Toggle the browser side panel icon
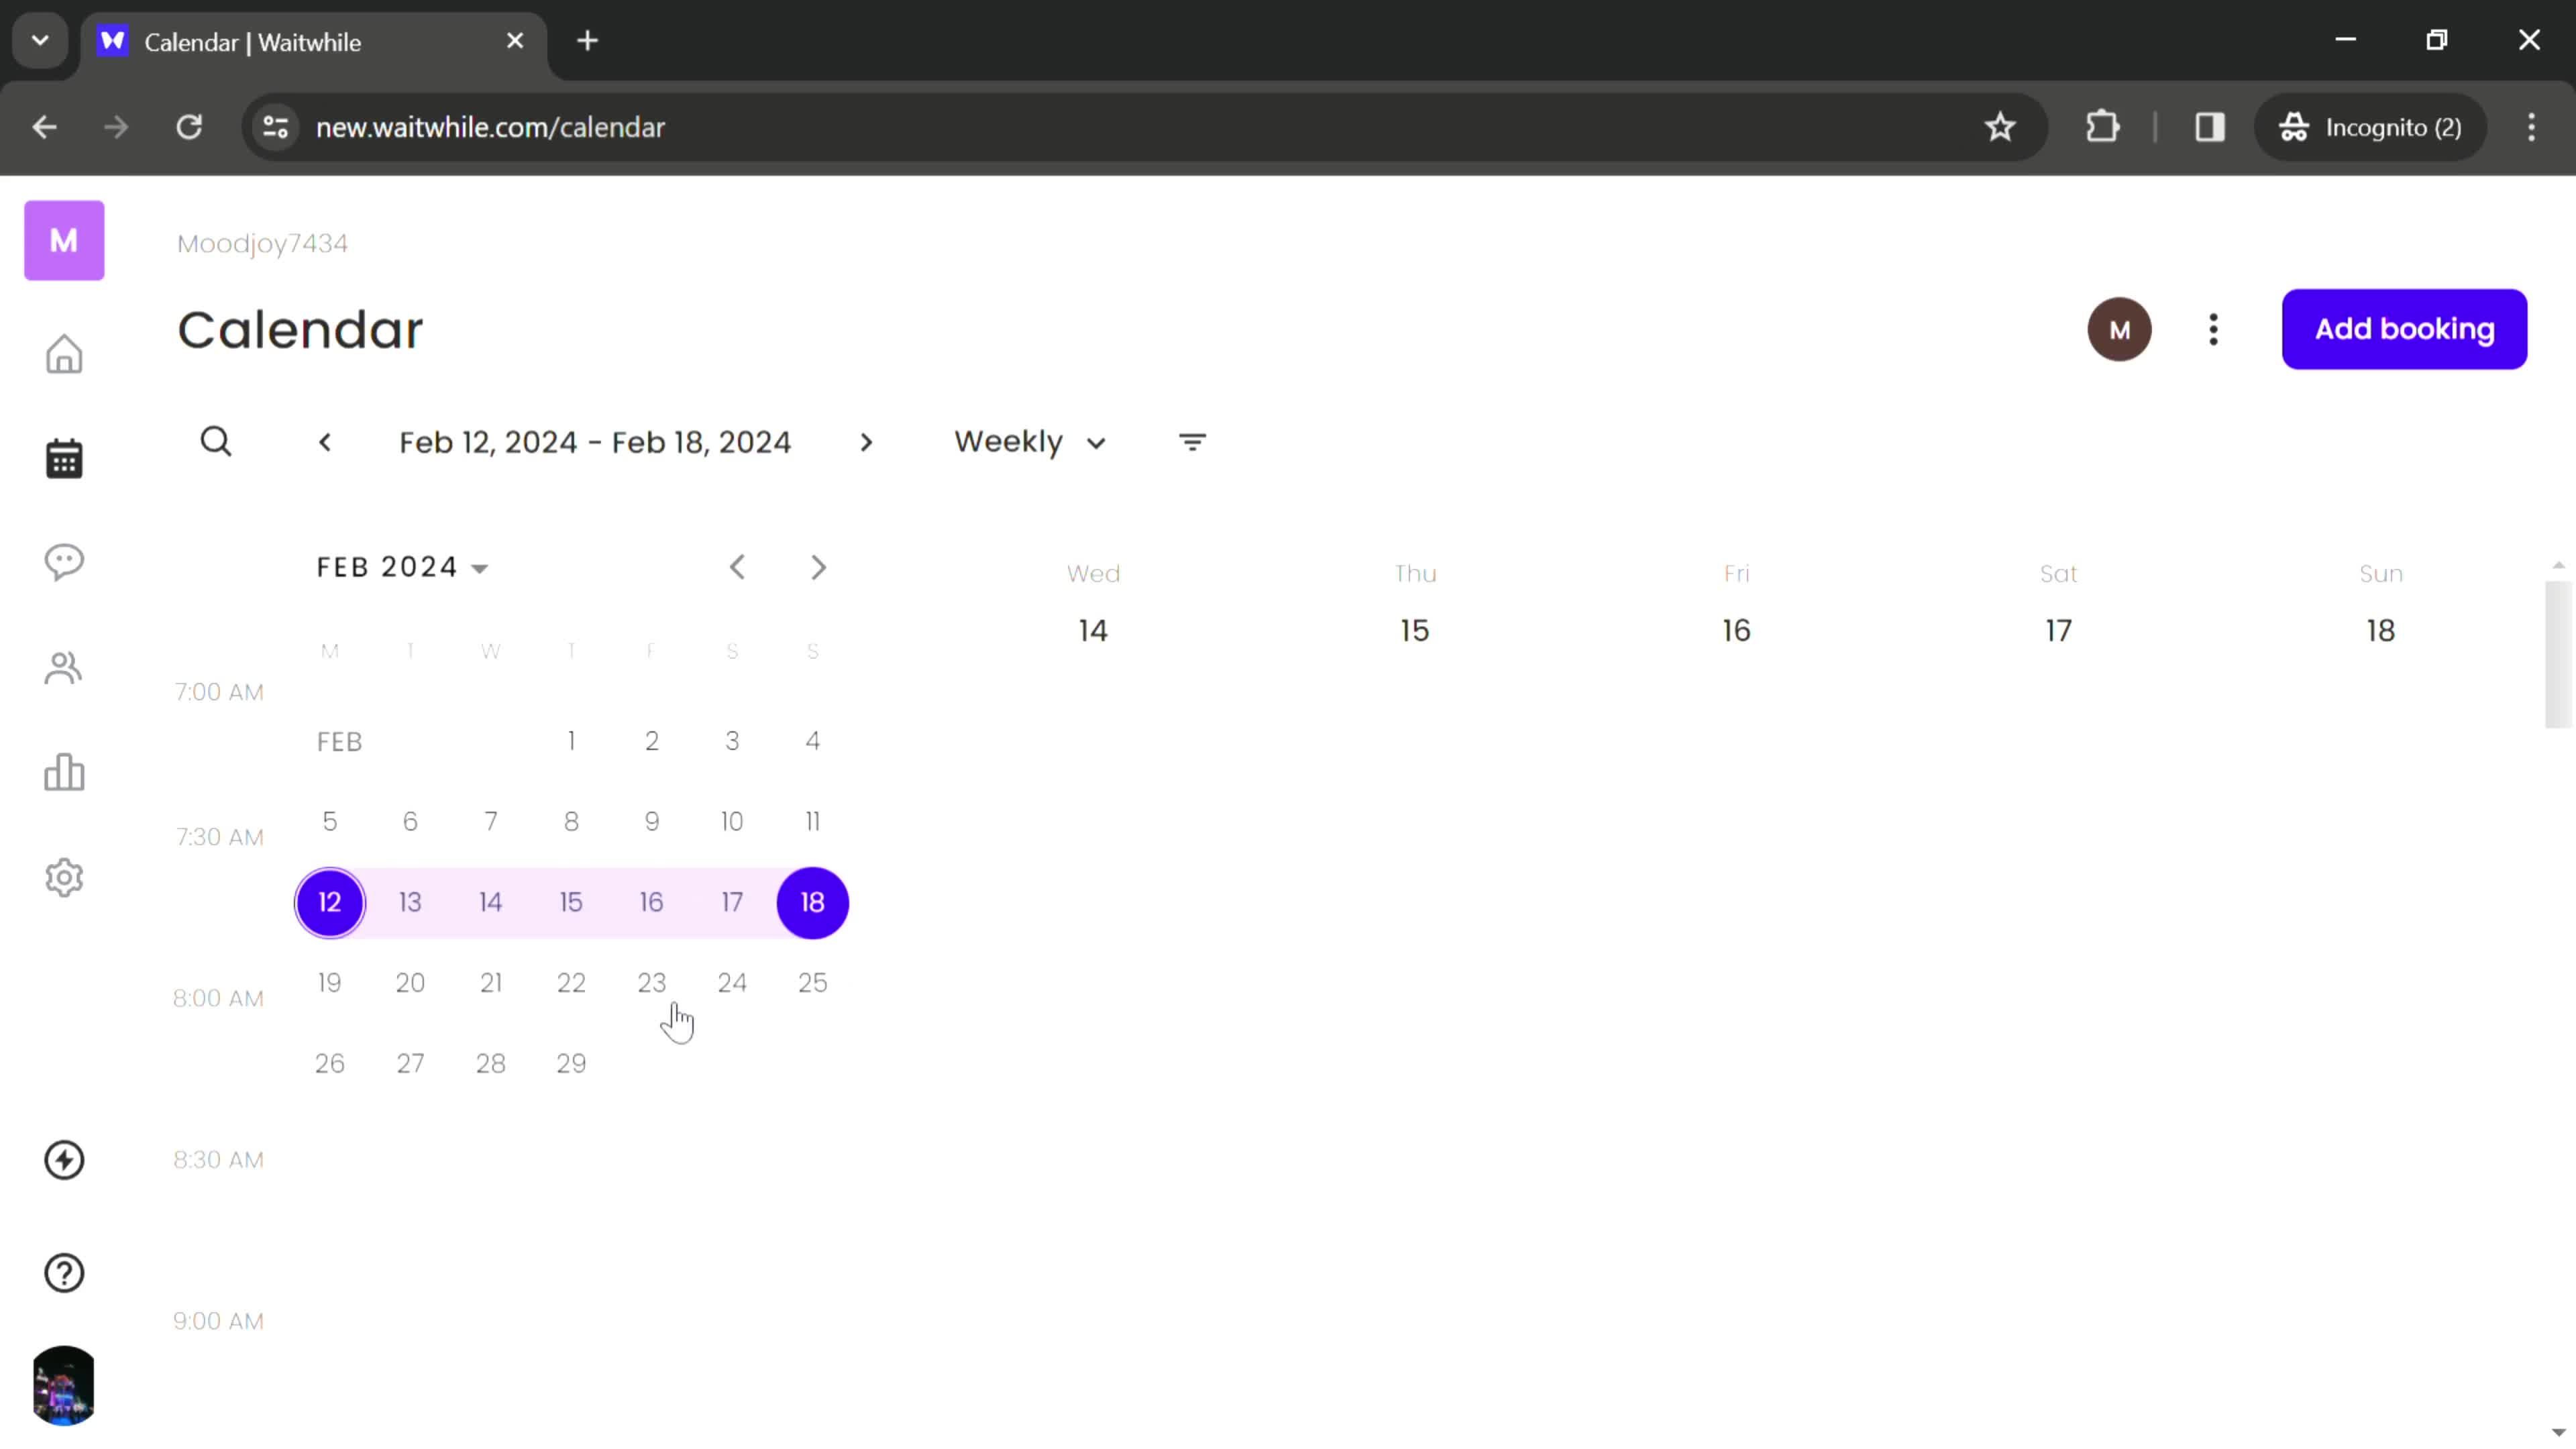 point(2210,127)
